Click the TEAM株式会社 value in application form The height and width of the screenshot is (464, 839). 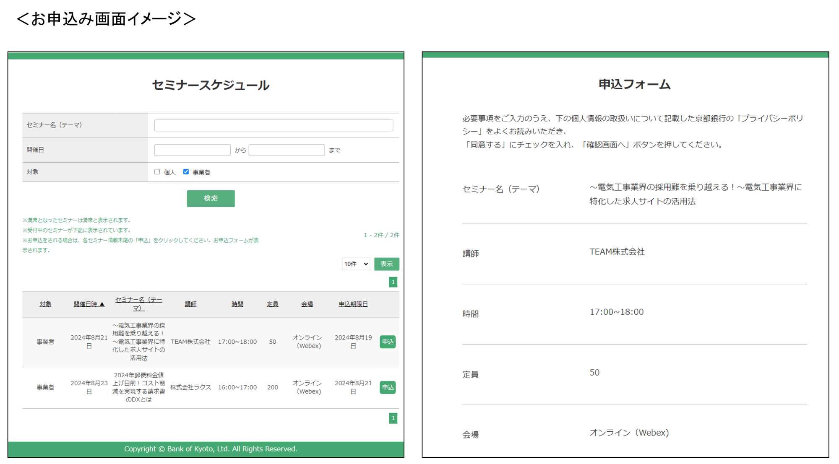[617, 252]
